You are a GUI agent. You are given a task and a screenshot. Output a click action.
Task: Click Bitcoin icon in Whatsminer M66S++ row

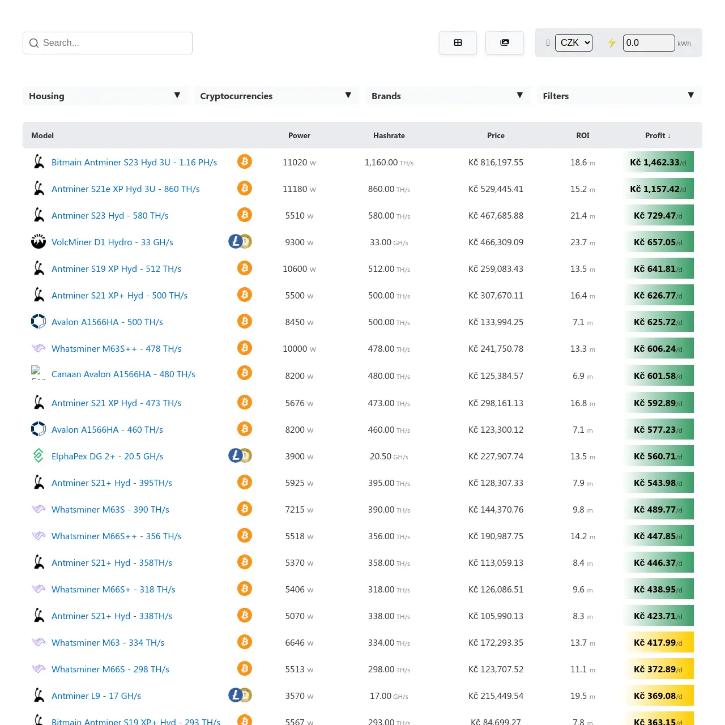245,536
